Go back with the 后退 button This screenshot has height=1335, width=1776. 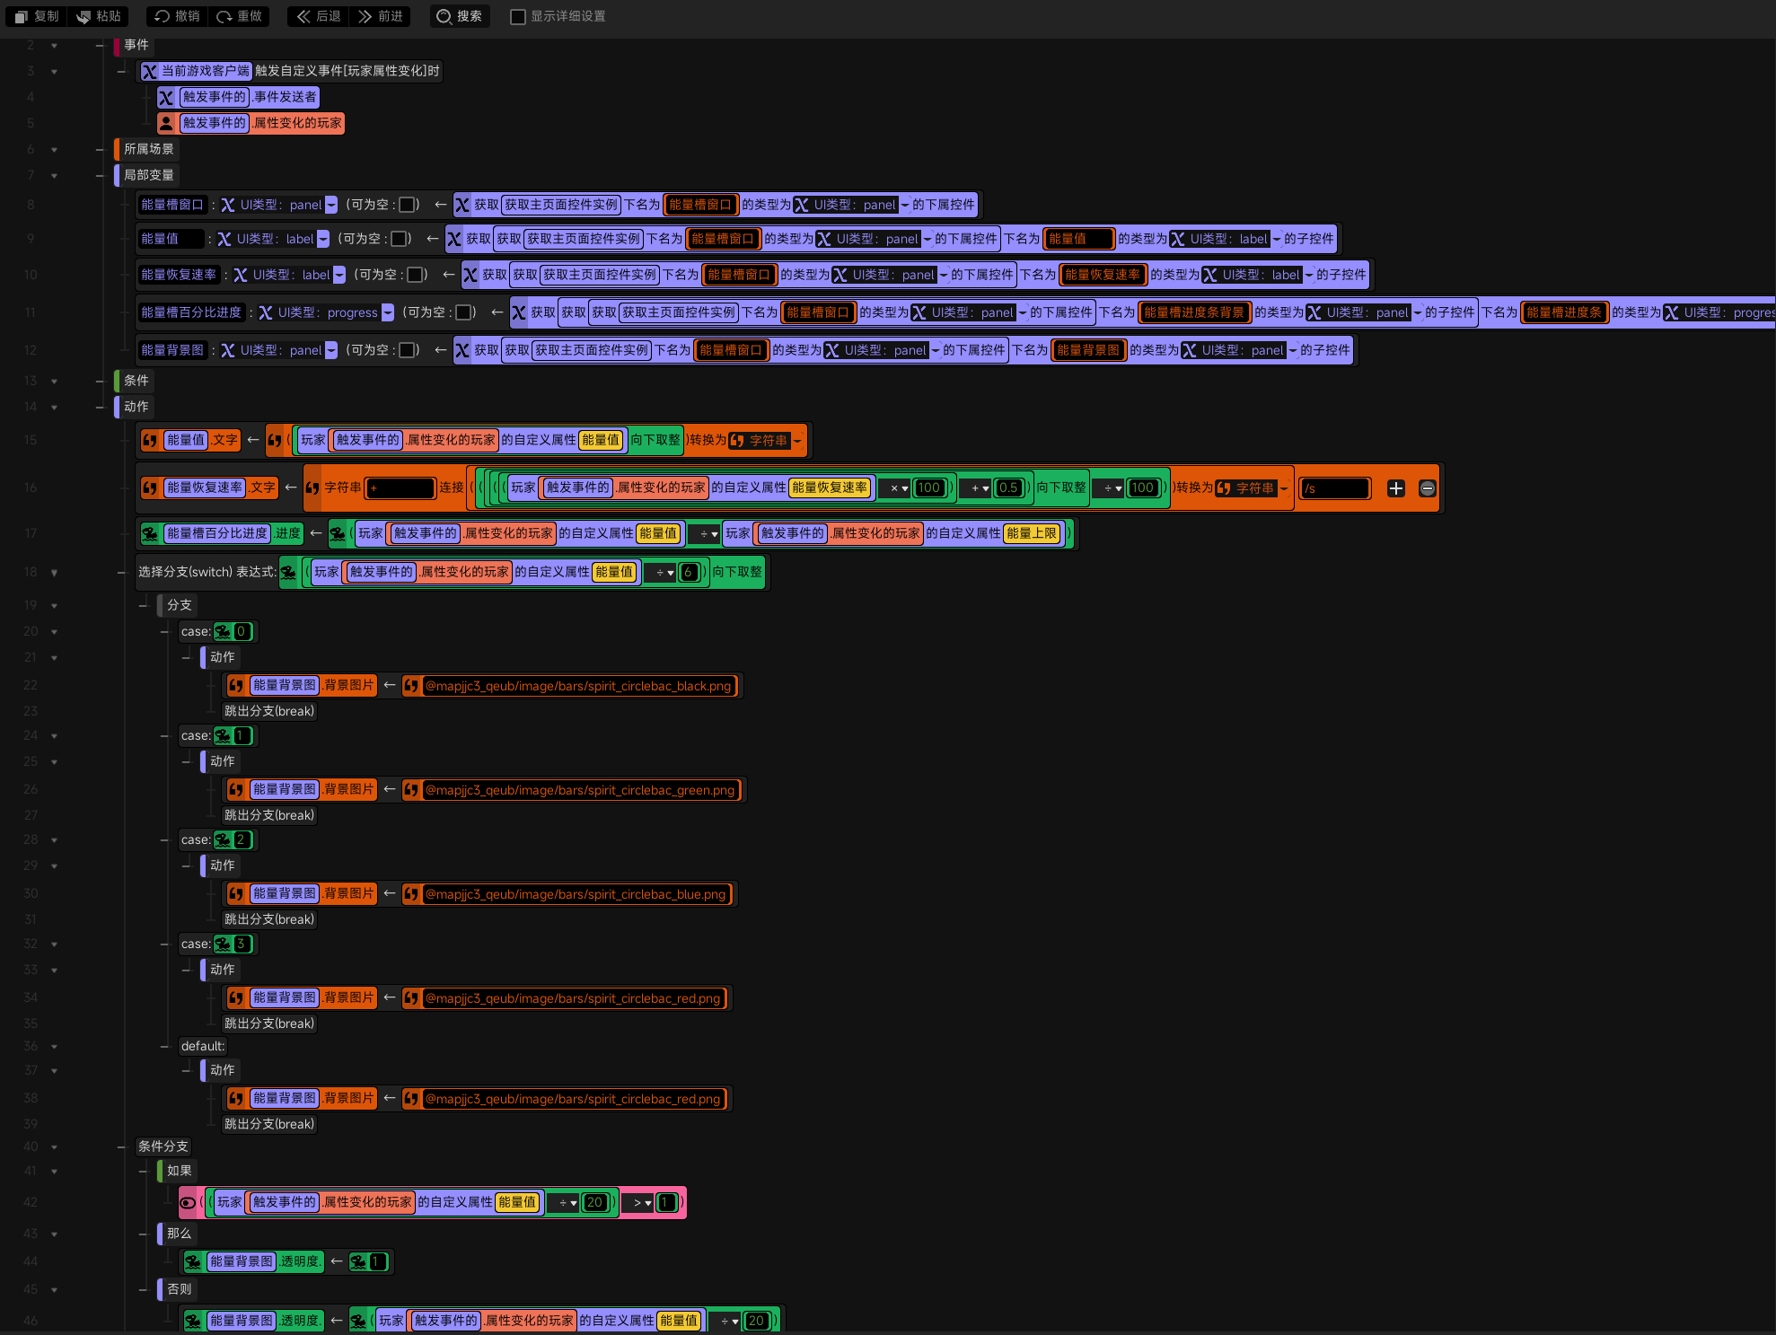point(319,16)
